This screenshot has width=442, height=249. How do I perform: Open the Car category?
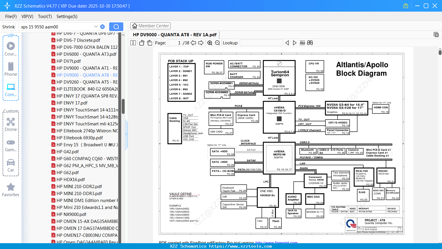click(x=11, y=165)
